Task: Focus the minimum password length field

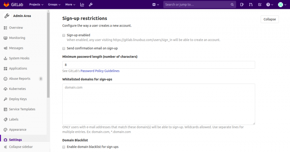Action: click(x=159, y=65)
